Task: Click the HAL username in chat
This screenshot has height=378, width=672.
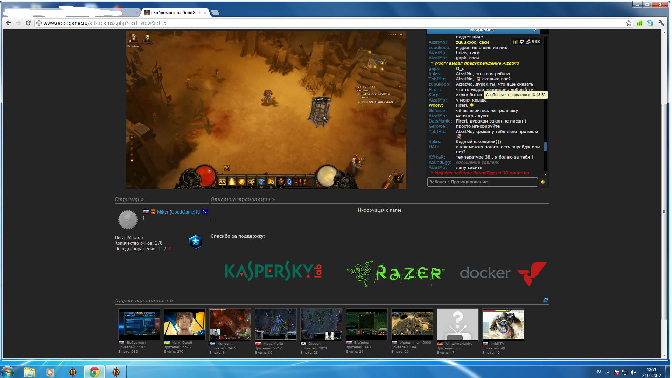Action: click(433, 147)
